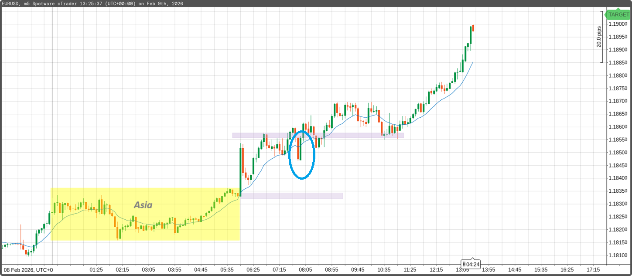Click the 1.18500 price axis label
The image size is (632, 276).
[618, 153]
